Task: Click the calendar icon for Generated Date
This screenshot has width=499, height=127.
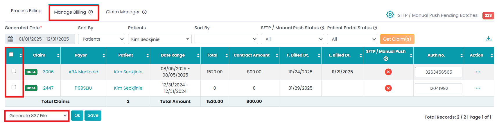Action: (10, 39)
